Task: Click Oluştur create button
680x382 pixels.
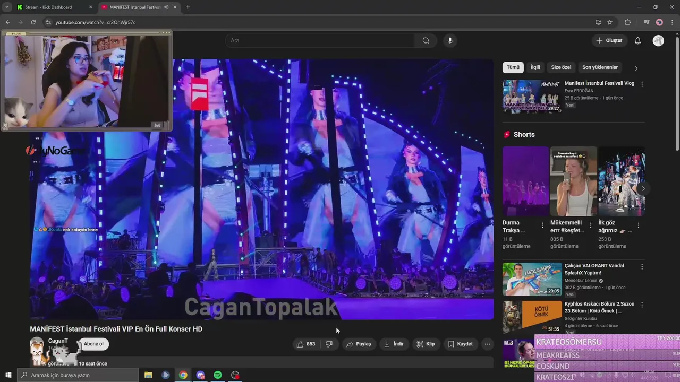Action: [x=609, y=41]
